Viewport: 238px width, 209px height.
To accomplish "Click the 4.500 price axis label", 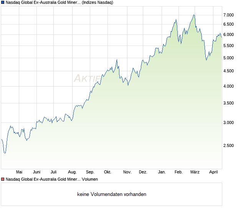I will pyautogui.click(x=228, y=71).
